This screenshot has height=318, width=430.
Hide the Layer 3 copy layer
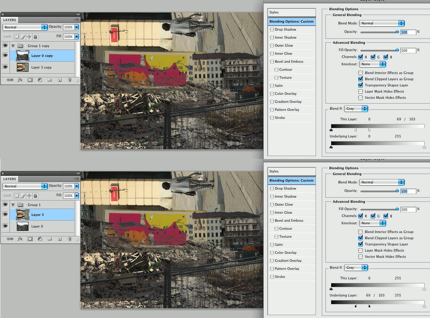(x=5, y=67)
